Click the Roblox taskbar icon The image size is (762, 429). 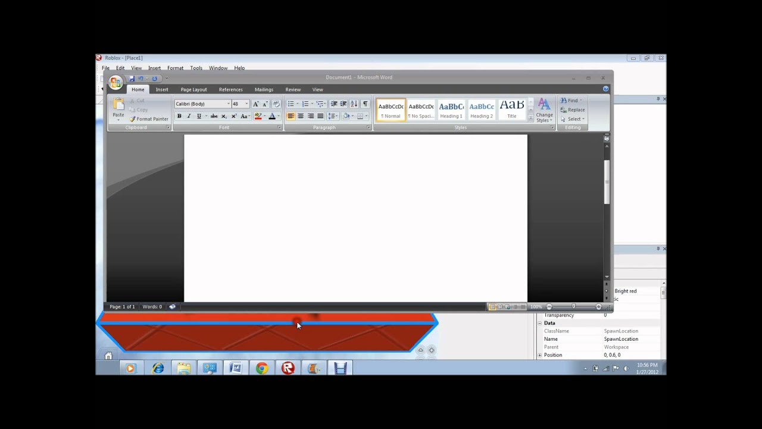(288, 369)
